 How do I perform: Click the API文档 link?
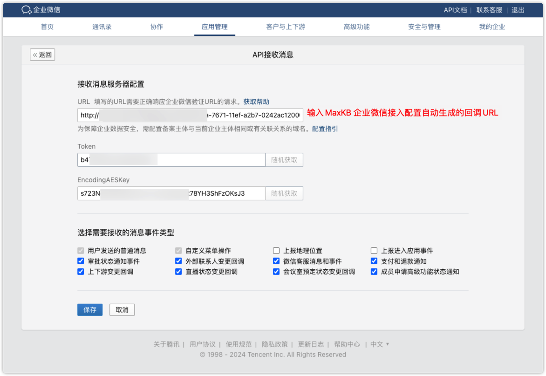[456, 9]
